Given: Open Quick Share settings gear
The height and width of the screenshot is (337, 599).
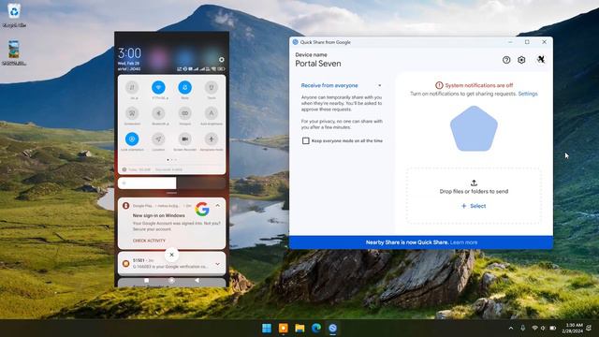Looking at the screenshot, I should click(x=521, y=60).
